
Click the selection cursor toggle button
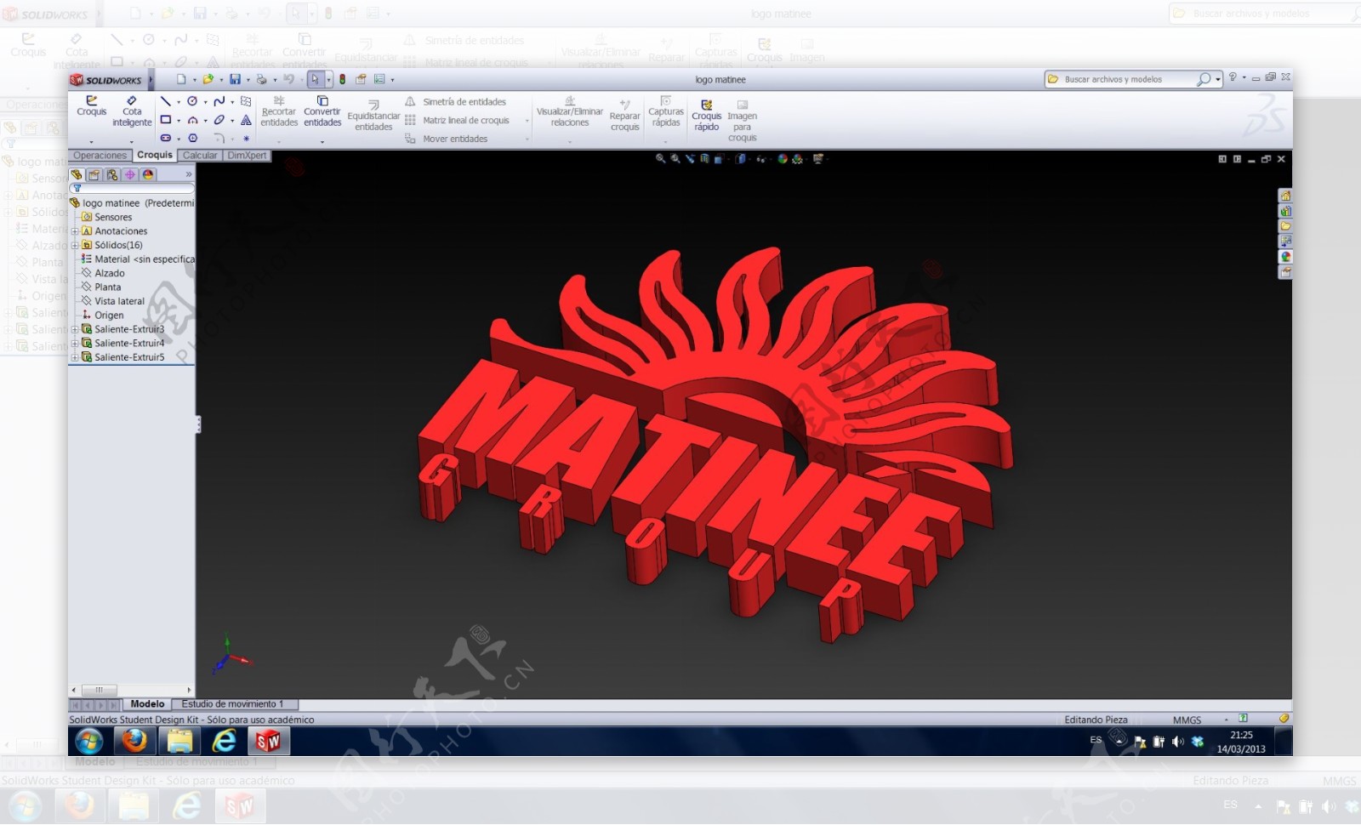pos(316,79)
